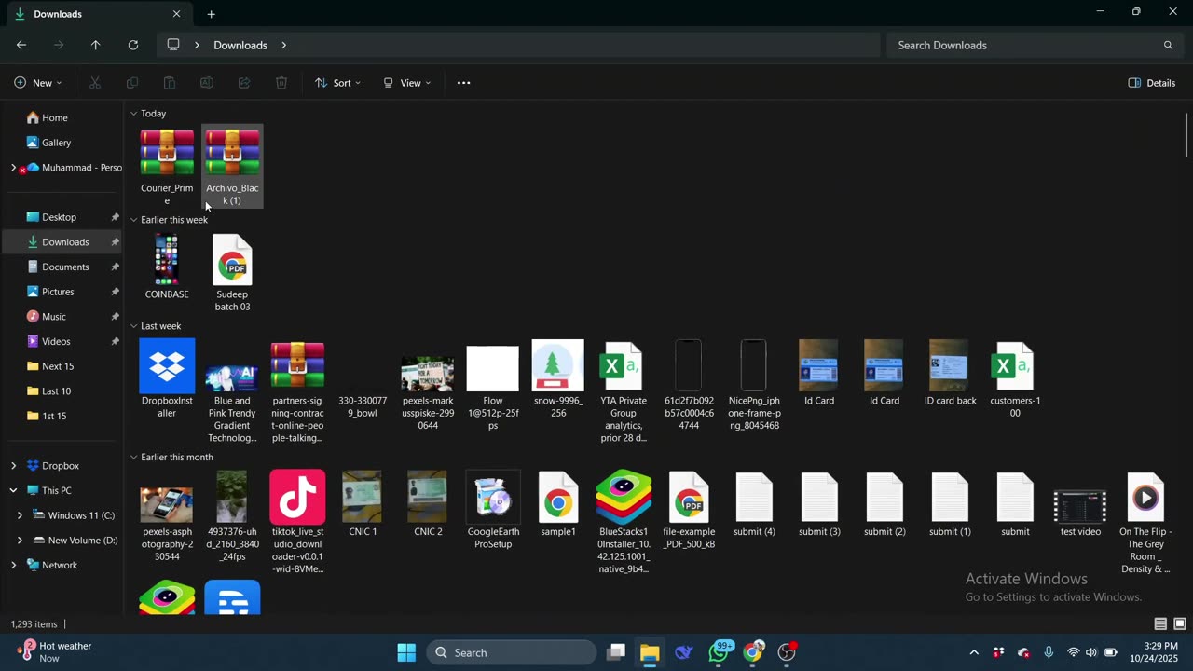Select the DropboxInstaller file
Screen dimensions: 1193x671
(167, 379)
